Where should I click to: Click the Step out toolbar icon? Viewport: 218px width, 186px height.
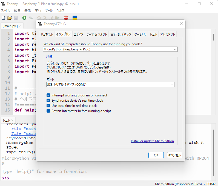click(51, 18)
